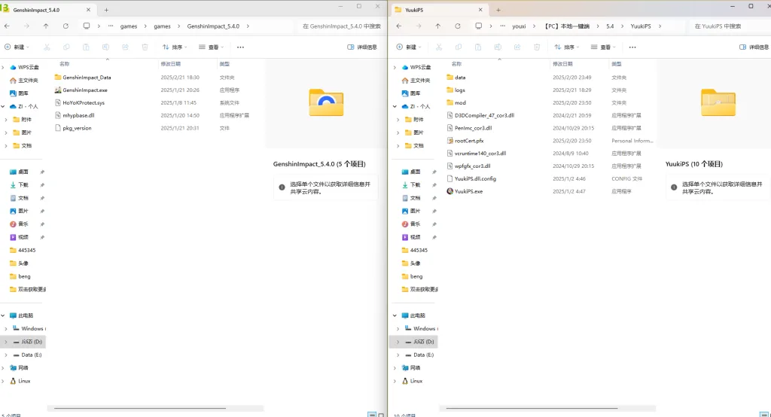Image resolution: width=771 pixels, height=417 pixels.
Task: Toggle 详细信息 pane in GenshinImpact_5.4.0 window
Action: 362,47
